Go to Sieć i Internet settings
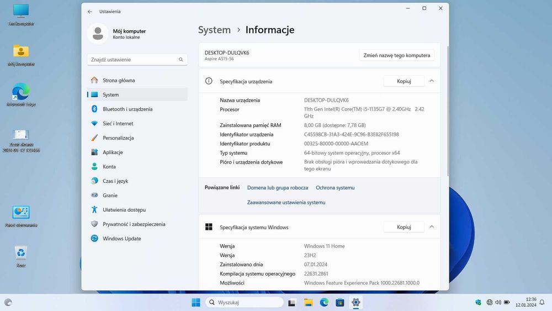552x311 pixels. click(x=137, y=124)
